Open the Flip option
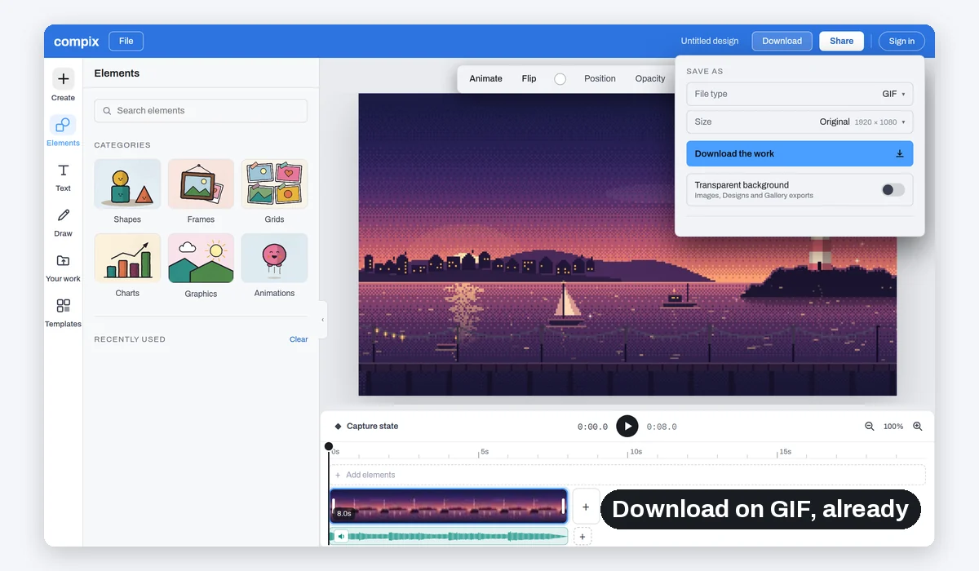 coord(529,78)
